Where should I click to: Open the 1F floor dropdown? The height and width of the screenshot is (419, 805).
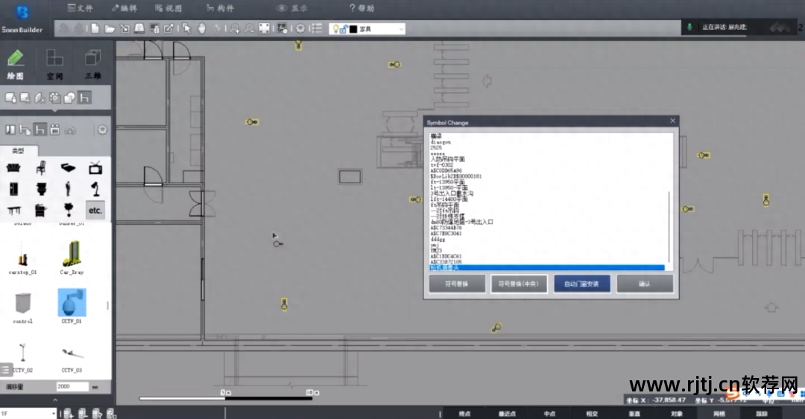[28, 413]
